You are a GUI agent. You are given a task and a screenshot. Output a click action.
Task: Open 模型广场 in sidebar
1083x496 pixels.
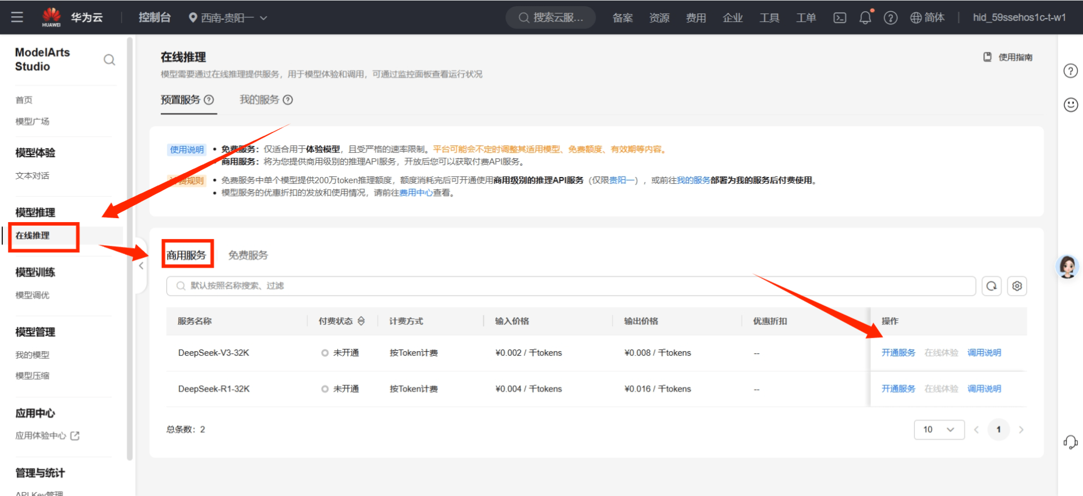pyautogui.click(x=32, y=121)
